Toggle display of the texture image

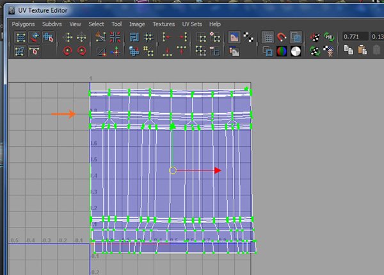[234, 37]
